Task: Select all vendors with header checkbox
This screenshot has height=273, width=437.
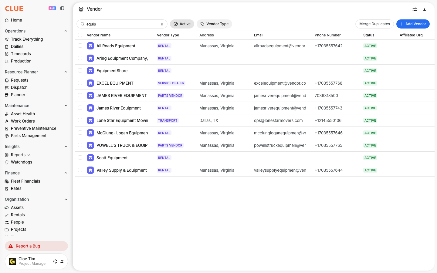Action: 80,35
